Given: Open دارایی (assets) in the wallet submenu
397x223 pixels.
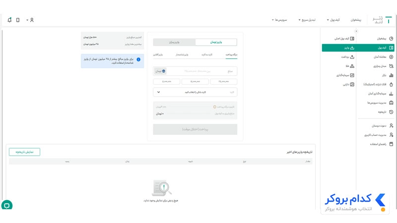Looking at the screenshot, I should tap(348, 84).
